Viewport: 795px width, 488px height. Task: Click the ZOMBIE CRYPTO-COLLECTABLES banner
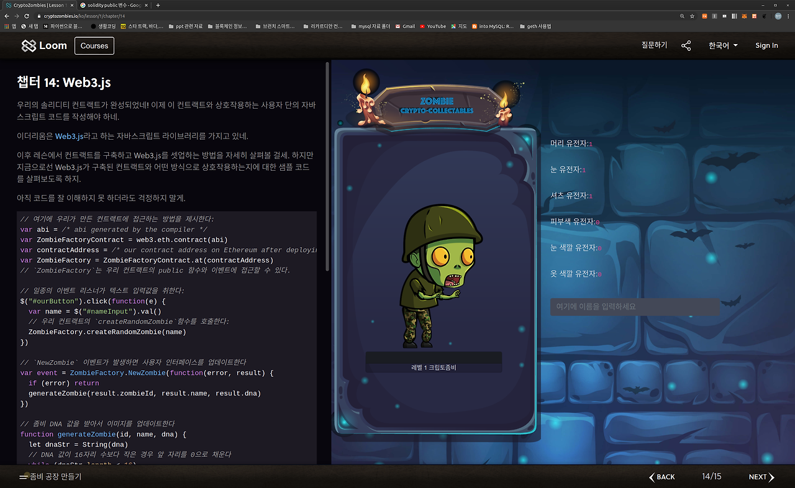pos(437,106)
